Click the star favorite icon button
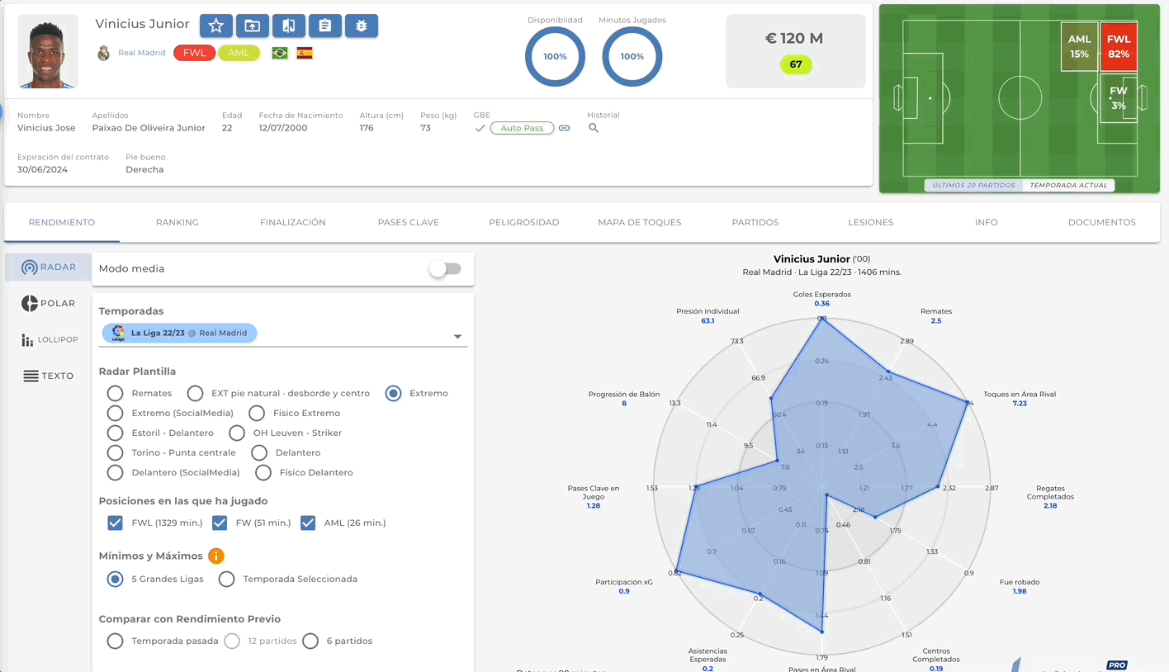The image size is (1169, 672). 216,26
